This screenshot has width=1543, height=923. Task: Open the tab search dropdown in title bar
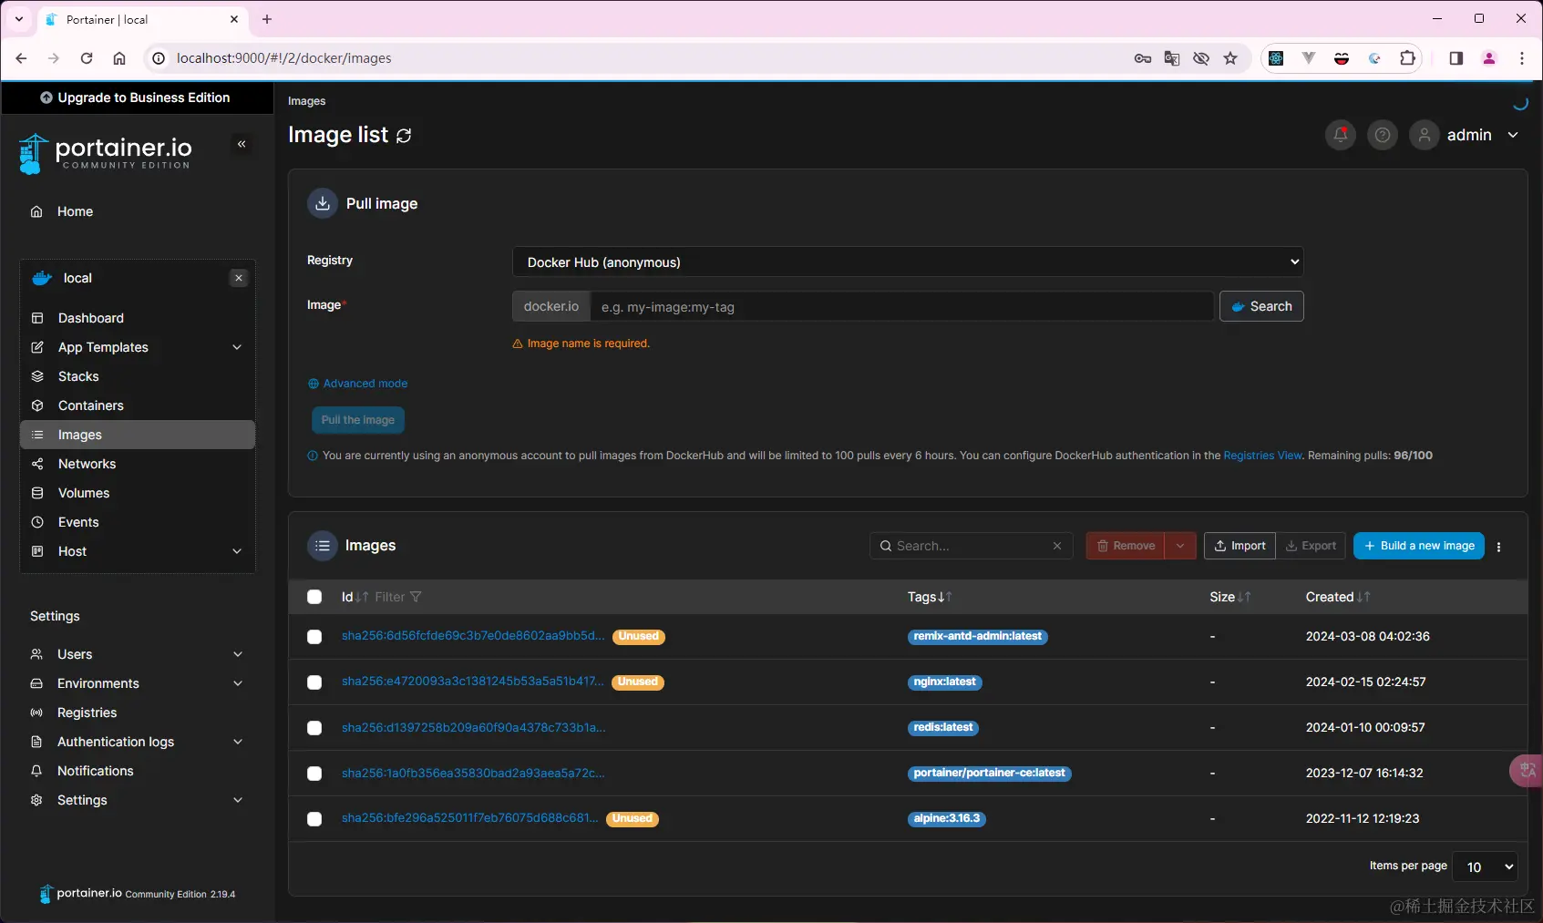click(19, 19)
